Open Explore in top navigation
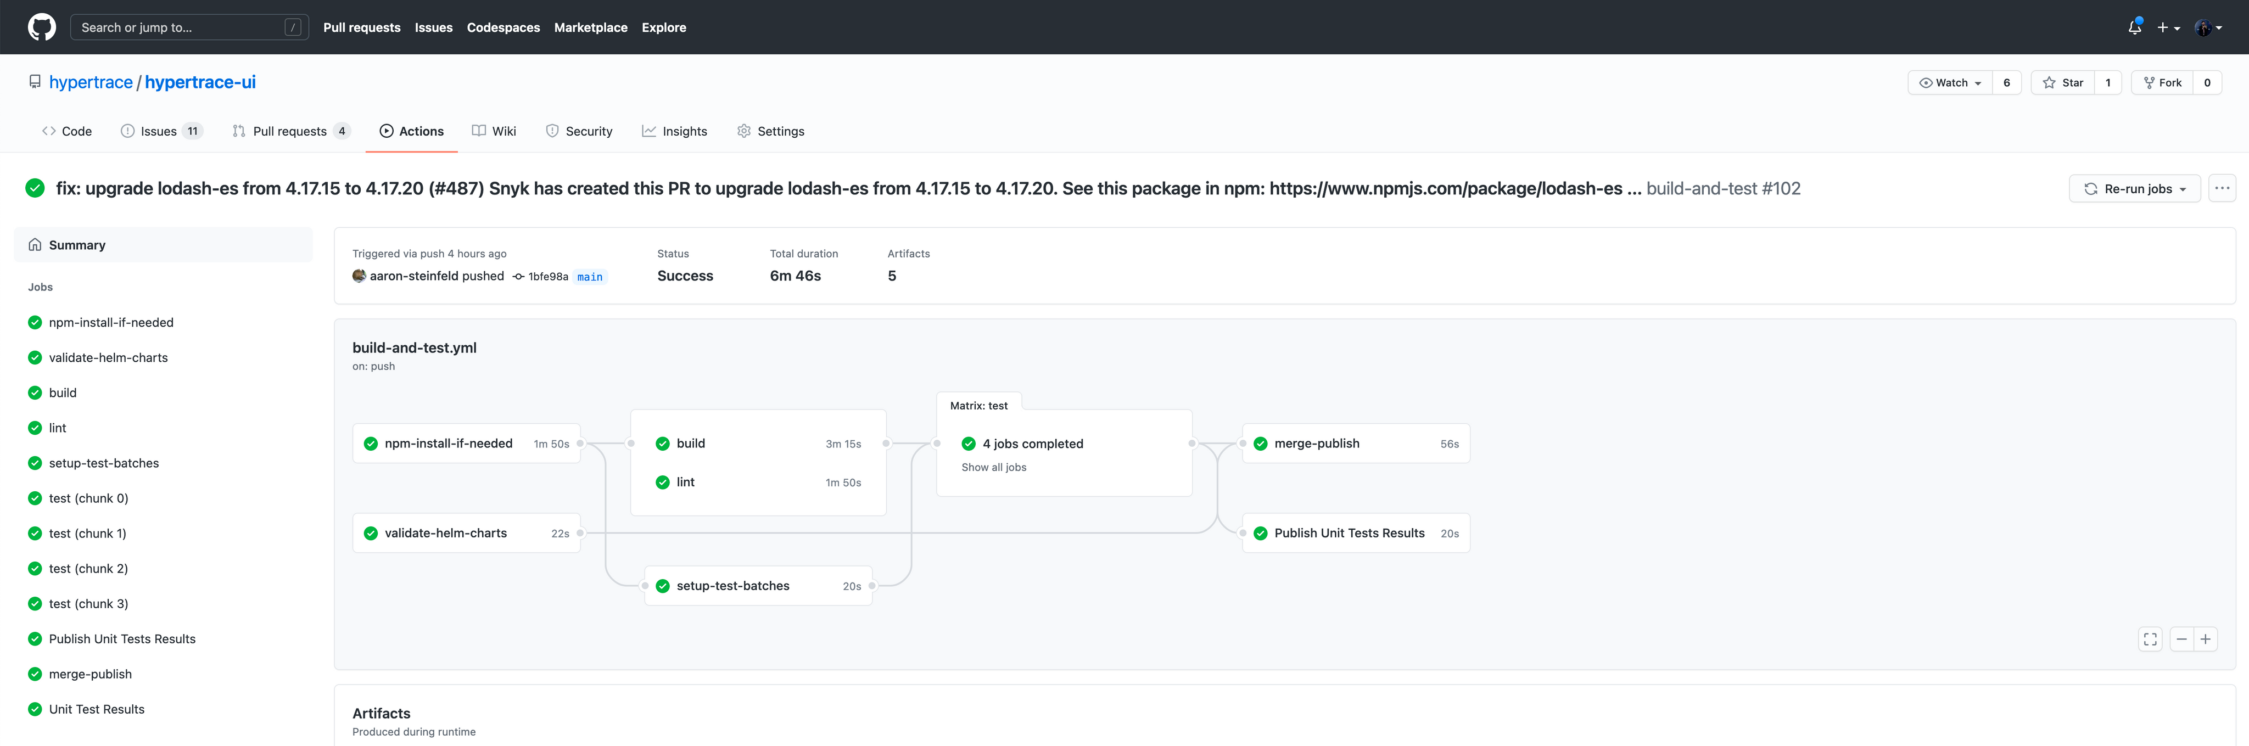The image size is (2249, 746). (663, 27)
